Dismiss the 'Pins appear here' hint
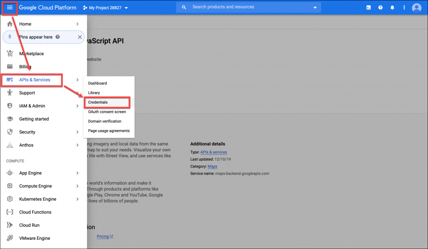428x249 pixels. (x=80, y=37)
